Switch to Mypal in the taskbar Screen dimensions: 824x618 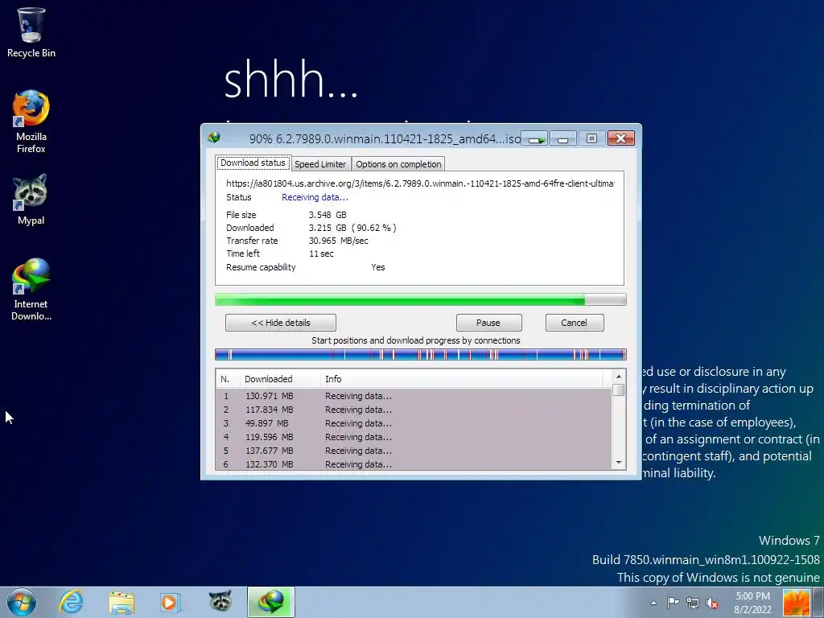click(220, 602)
